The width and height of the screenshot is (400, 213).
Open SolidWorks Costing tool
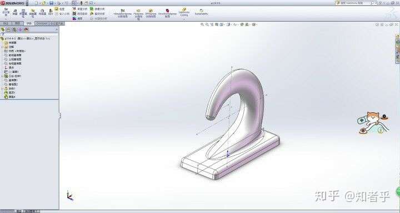tap(184, 12)
